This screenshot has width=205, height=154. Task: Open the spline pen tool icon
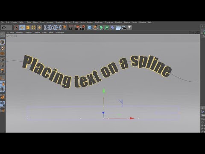[95, 27]
